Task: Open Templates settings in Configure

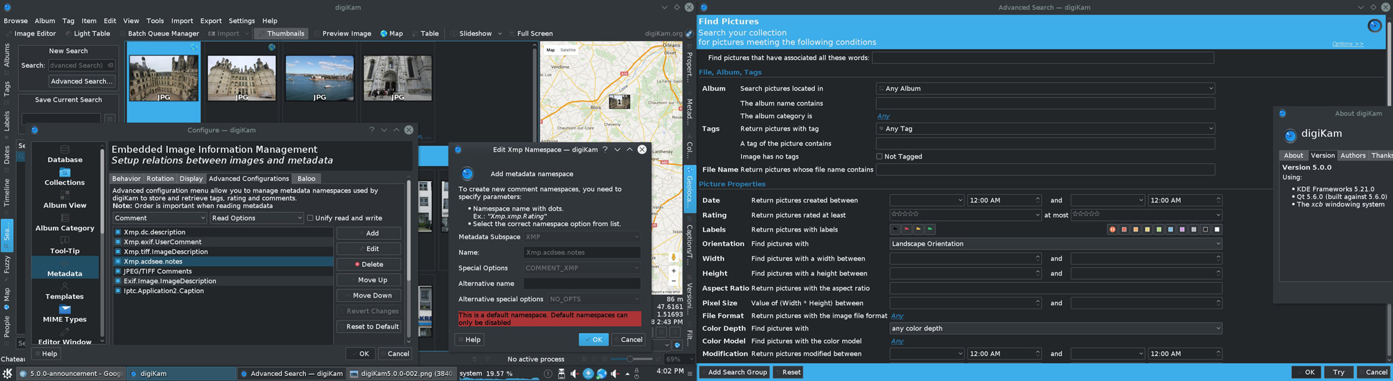Action: pos(65,291)
